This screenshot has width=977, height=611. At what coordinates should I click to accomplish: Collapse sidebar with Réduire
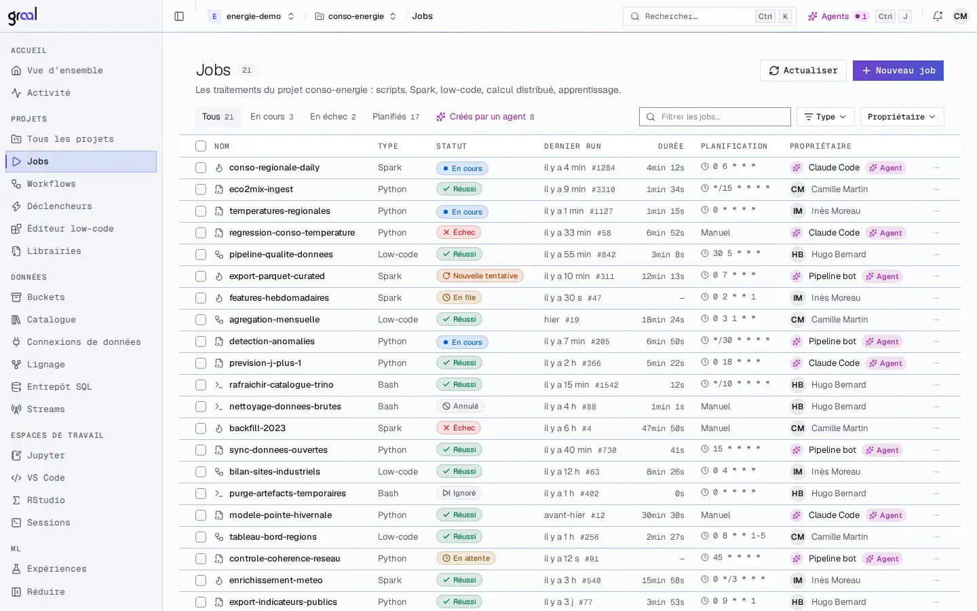click(x=81, y=592)
